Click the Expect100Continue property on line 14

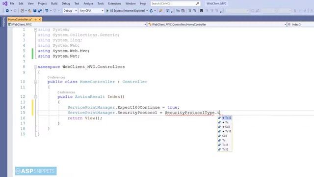point(138,108)
